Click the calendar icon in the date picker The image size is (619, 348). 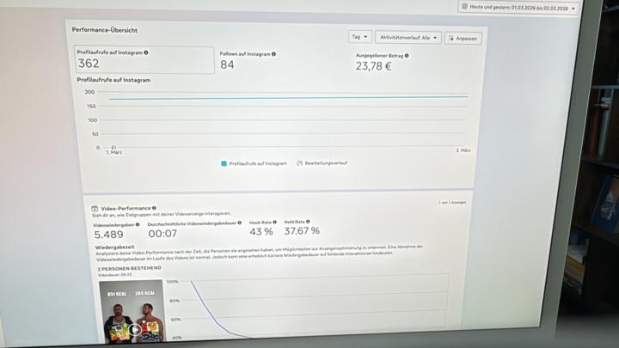tap(464, 7)
